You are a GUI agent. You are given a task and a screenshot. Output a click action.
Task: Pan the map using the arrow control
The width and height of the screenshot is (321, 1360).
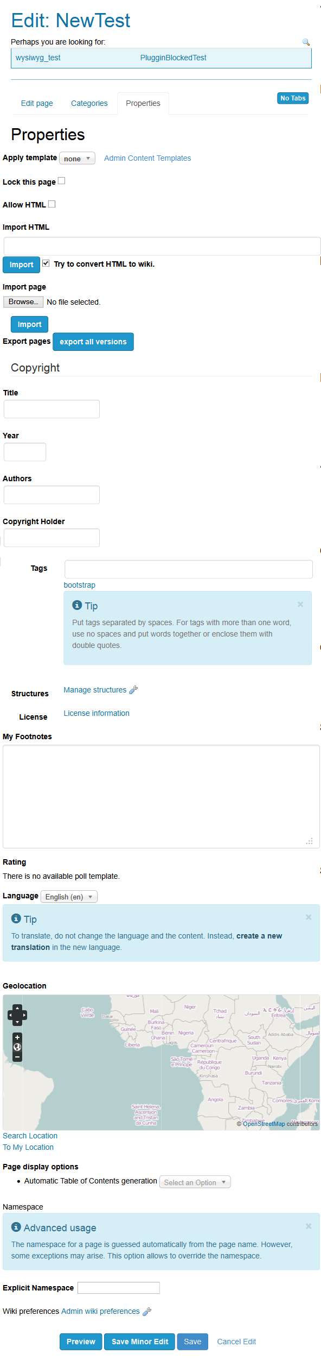click(17, 1015)
